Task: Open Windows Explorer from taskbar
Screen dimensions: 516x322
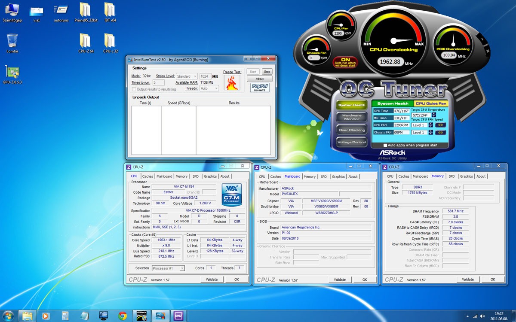Action: point(27,316)
